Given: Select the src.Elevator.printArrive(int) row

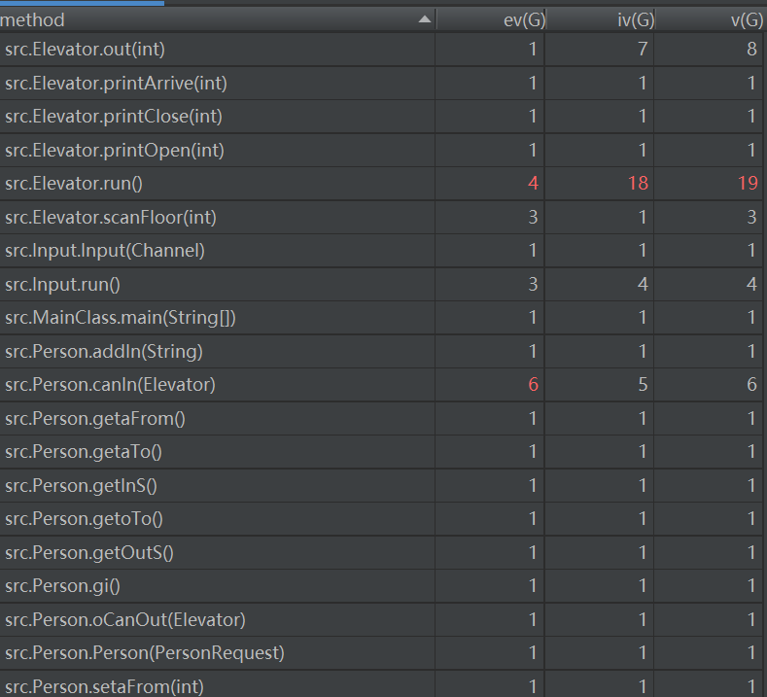Looking at the screenshot, I should tap(381, 84).
